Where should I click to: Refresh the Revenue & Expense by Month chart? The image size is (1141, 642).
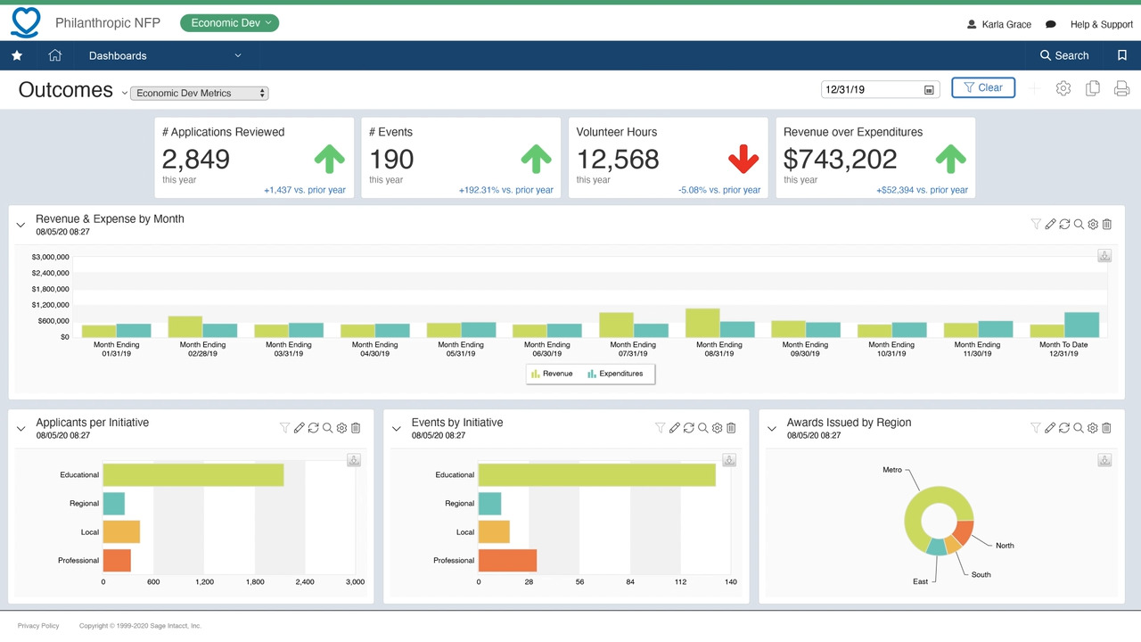click(1064, 225)
